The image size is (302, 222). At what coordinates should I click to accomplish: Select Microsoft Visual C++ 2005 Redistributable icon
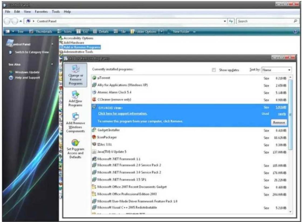tap(94, 207)
